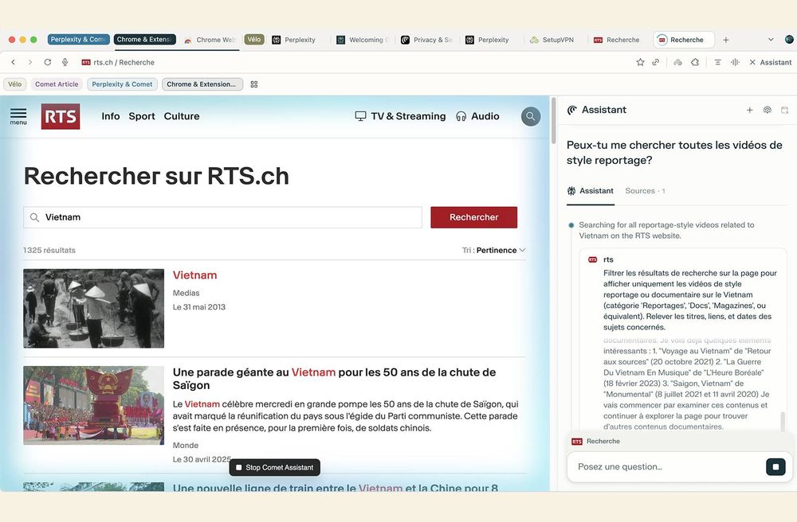797x522 pixels.
Task: Open the round search icon in RTS header
Action: tap(531, 116)
